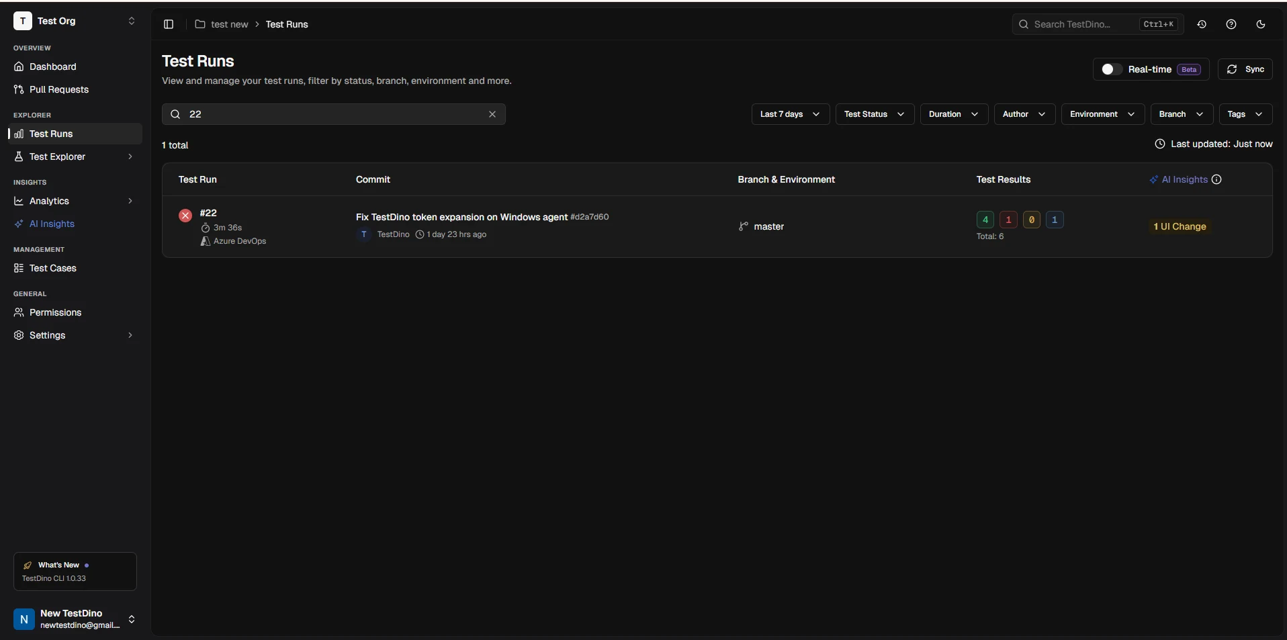Enable the Real-time Beta toggle
This screenshot has width=1287, height=640.
1110,69
